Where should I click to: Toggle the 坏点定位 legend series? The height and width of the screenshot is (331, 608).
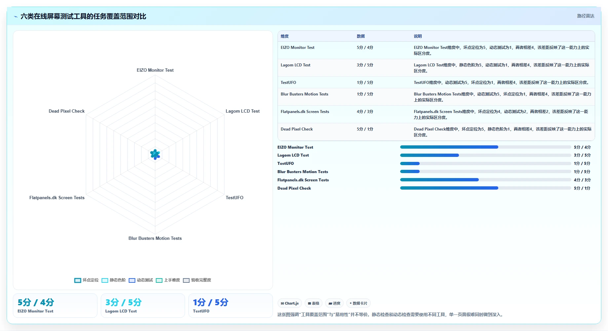coord(87,280)
